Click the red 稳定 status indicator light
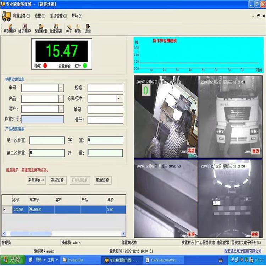The height and width of the screenshot is (266, 266). [45, 66]
